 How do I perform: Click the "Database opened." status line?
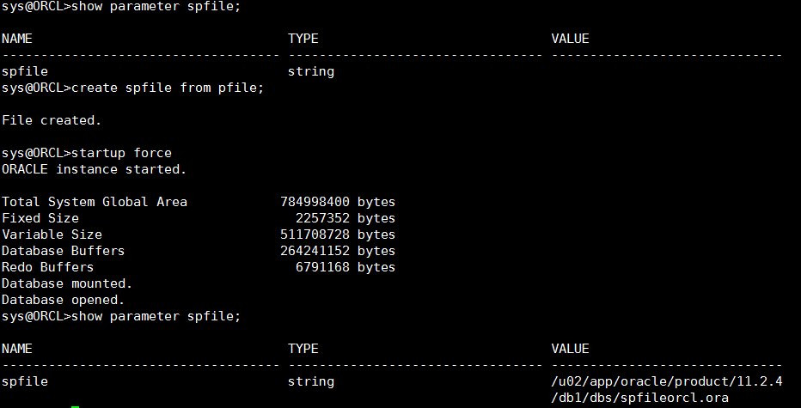click(63, 300)
